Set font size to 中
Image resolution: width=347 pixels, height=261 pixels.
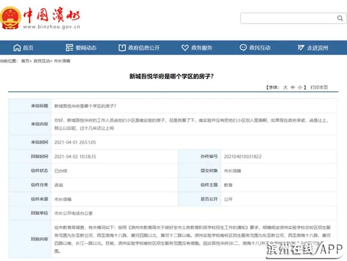tap(292, 87)
